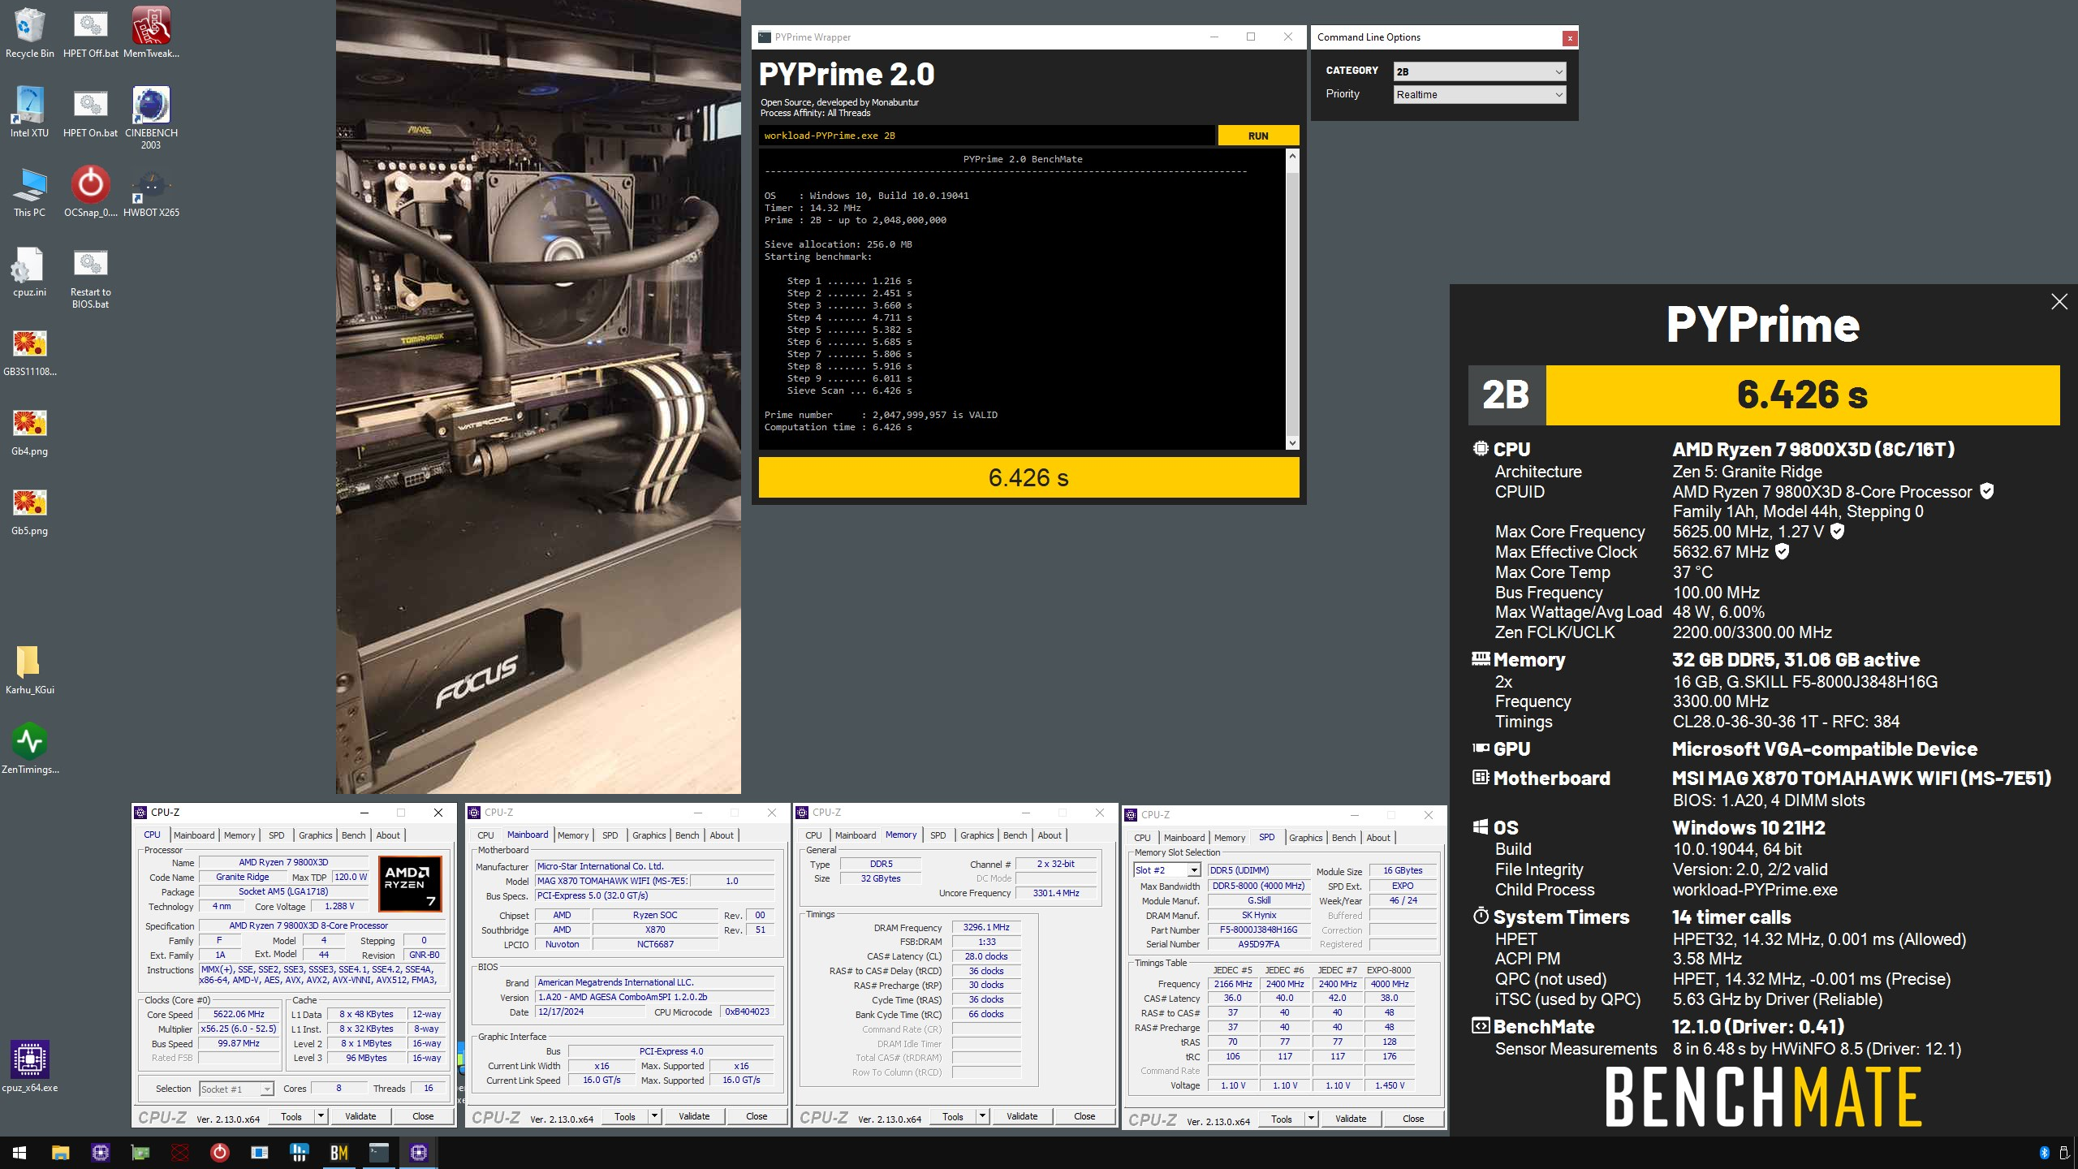Click the console window taskbar icon
The image size is (2078, 1169).
click(378, 1152)
